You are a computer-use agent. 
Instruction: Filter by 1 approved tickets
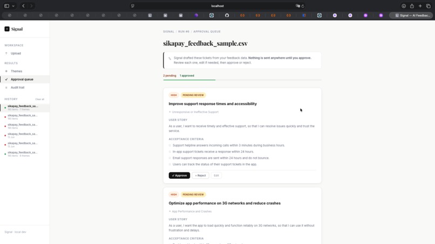point(187,75)
